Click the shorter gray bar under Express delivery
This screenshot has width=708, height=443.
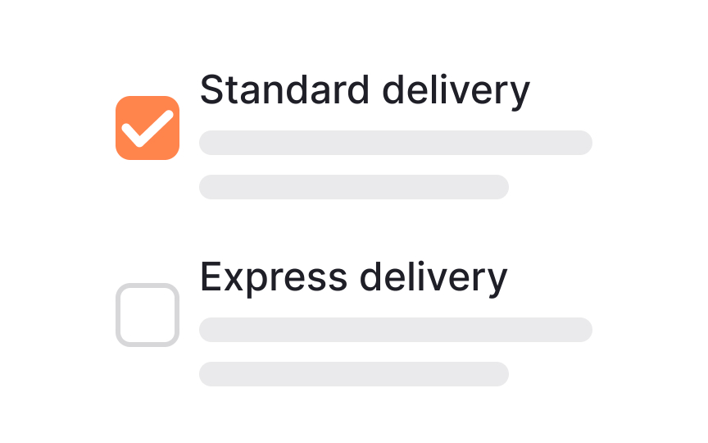coord(354,374)
